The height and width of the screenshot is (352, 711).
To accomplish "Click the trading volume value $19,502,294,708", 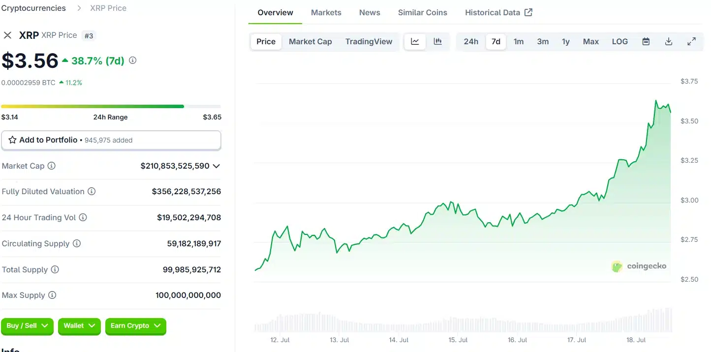I will coord(189,217).
